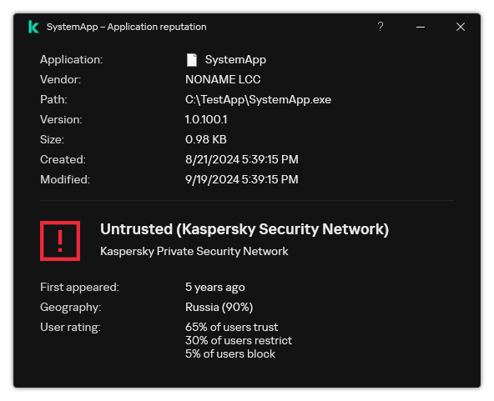Minimize the Application reputation window
Image resolution: width=494 pixels, height=401 pixels.
[x=421, y=27]
